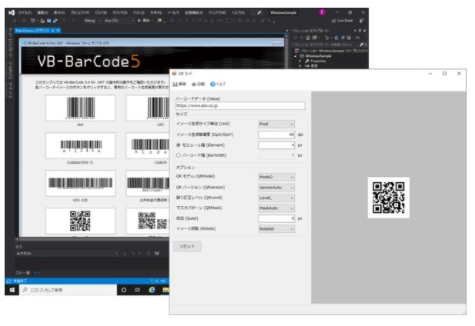Image resolution: width=475 pixels, height=326 pixels.
Task: Click Live Share in Visual Studio
Action: (x=343, y=21)
